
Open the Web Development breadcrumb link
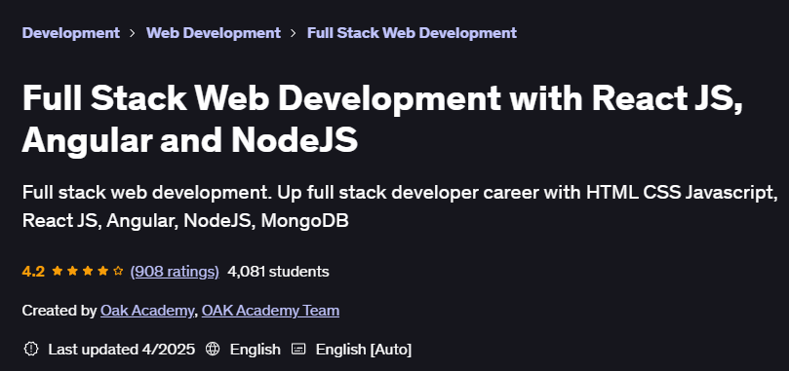point(214,33)
